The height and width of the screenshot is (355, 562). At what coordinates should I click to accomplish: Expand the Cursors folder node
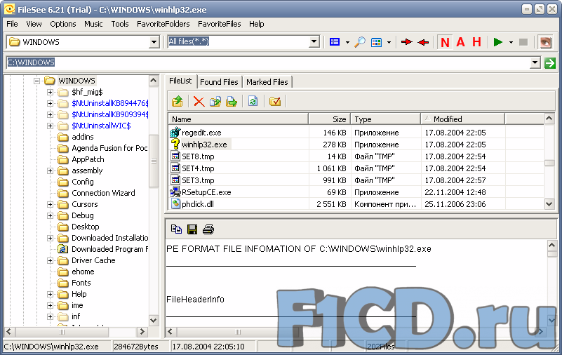pyautogui.click(x=51, y=205)
